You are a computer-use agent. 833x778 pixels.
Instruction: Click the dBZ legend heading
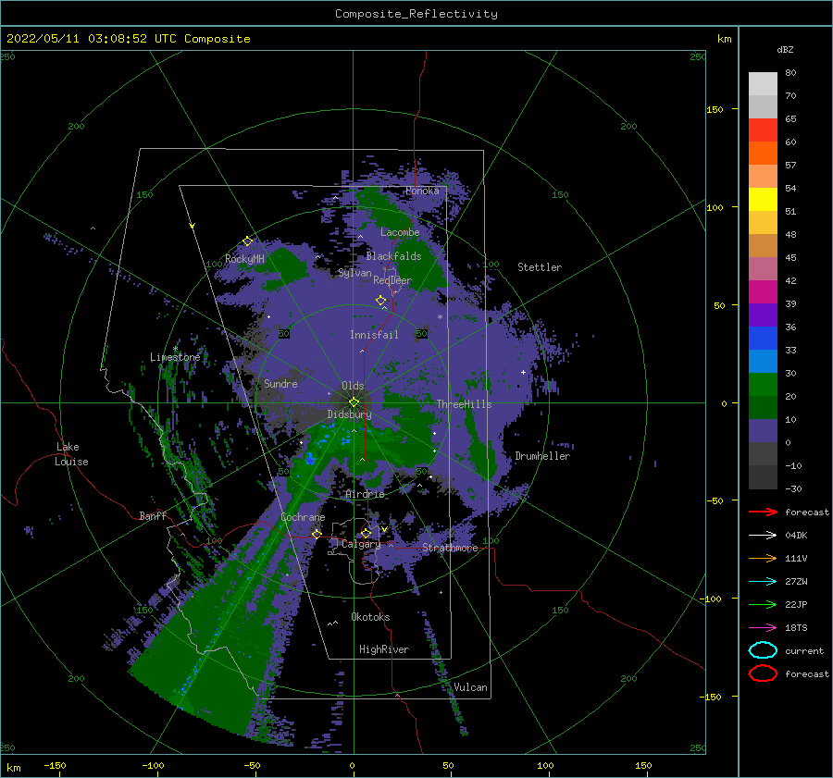(785, 49)
